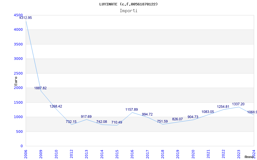This screenshot has width=257, height=160.
Task: Click the x-axis year 2009
Action: pos(41,154)
